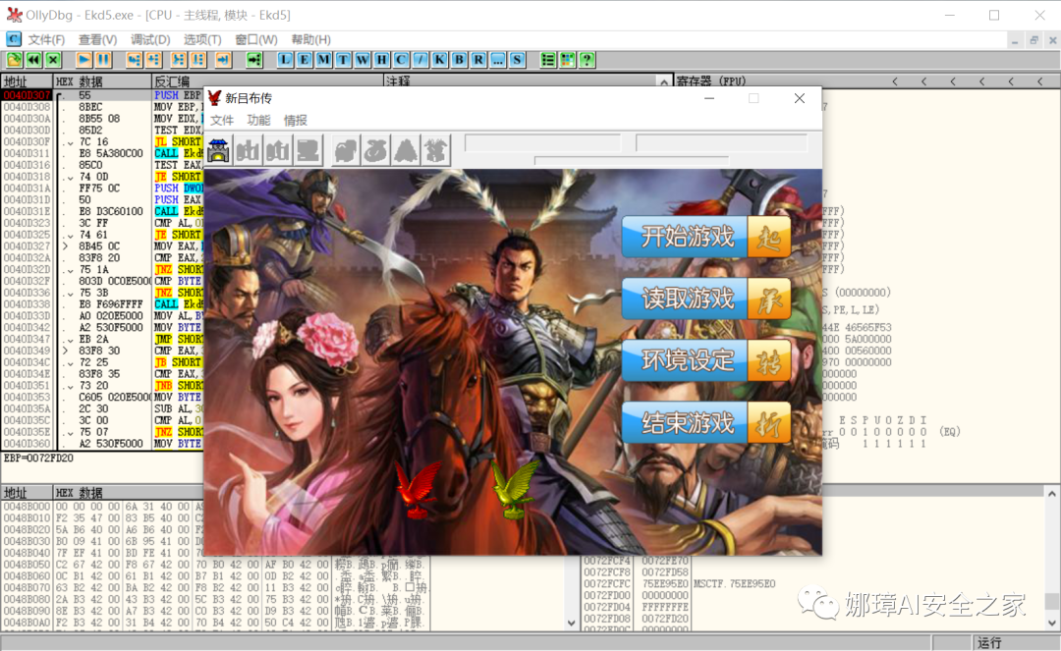Click the castle icon in game toolbar
Viewport: 1061px width, 651px height.
tap(218, 149)
